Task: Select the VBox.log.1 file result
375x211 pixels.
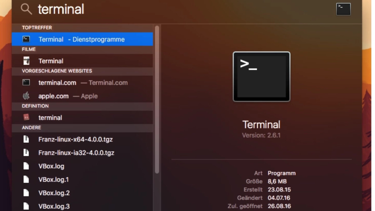Action: (x=53, y=180)
